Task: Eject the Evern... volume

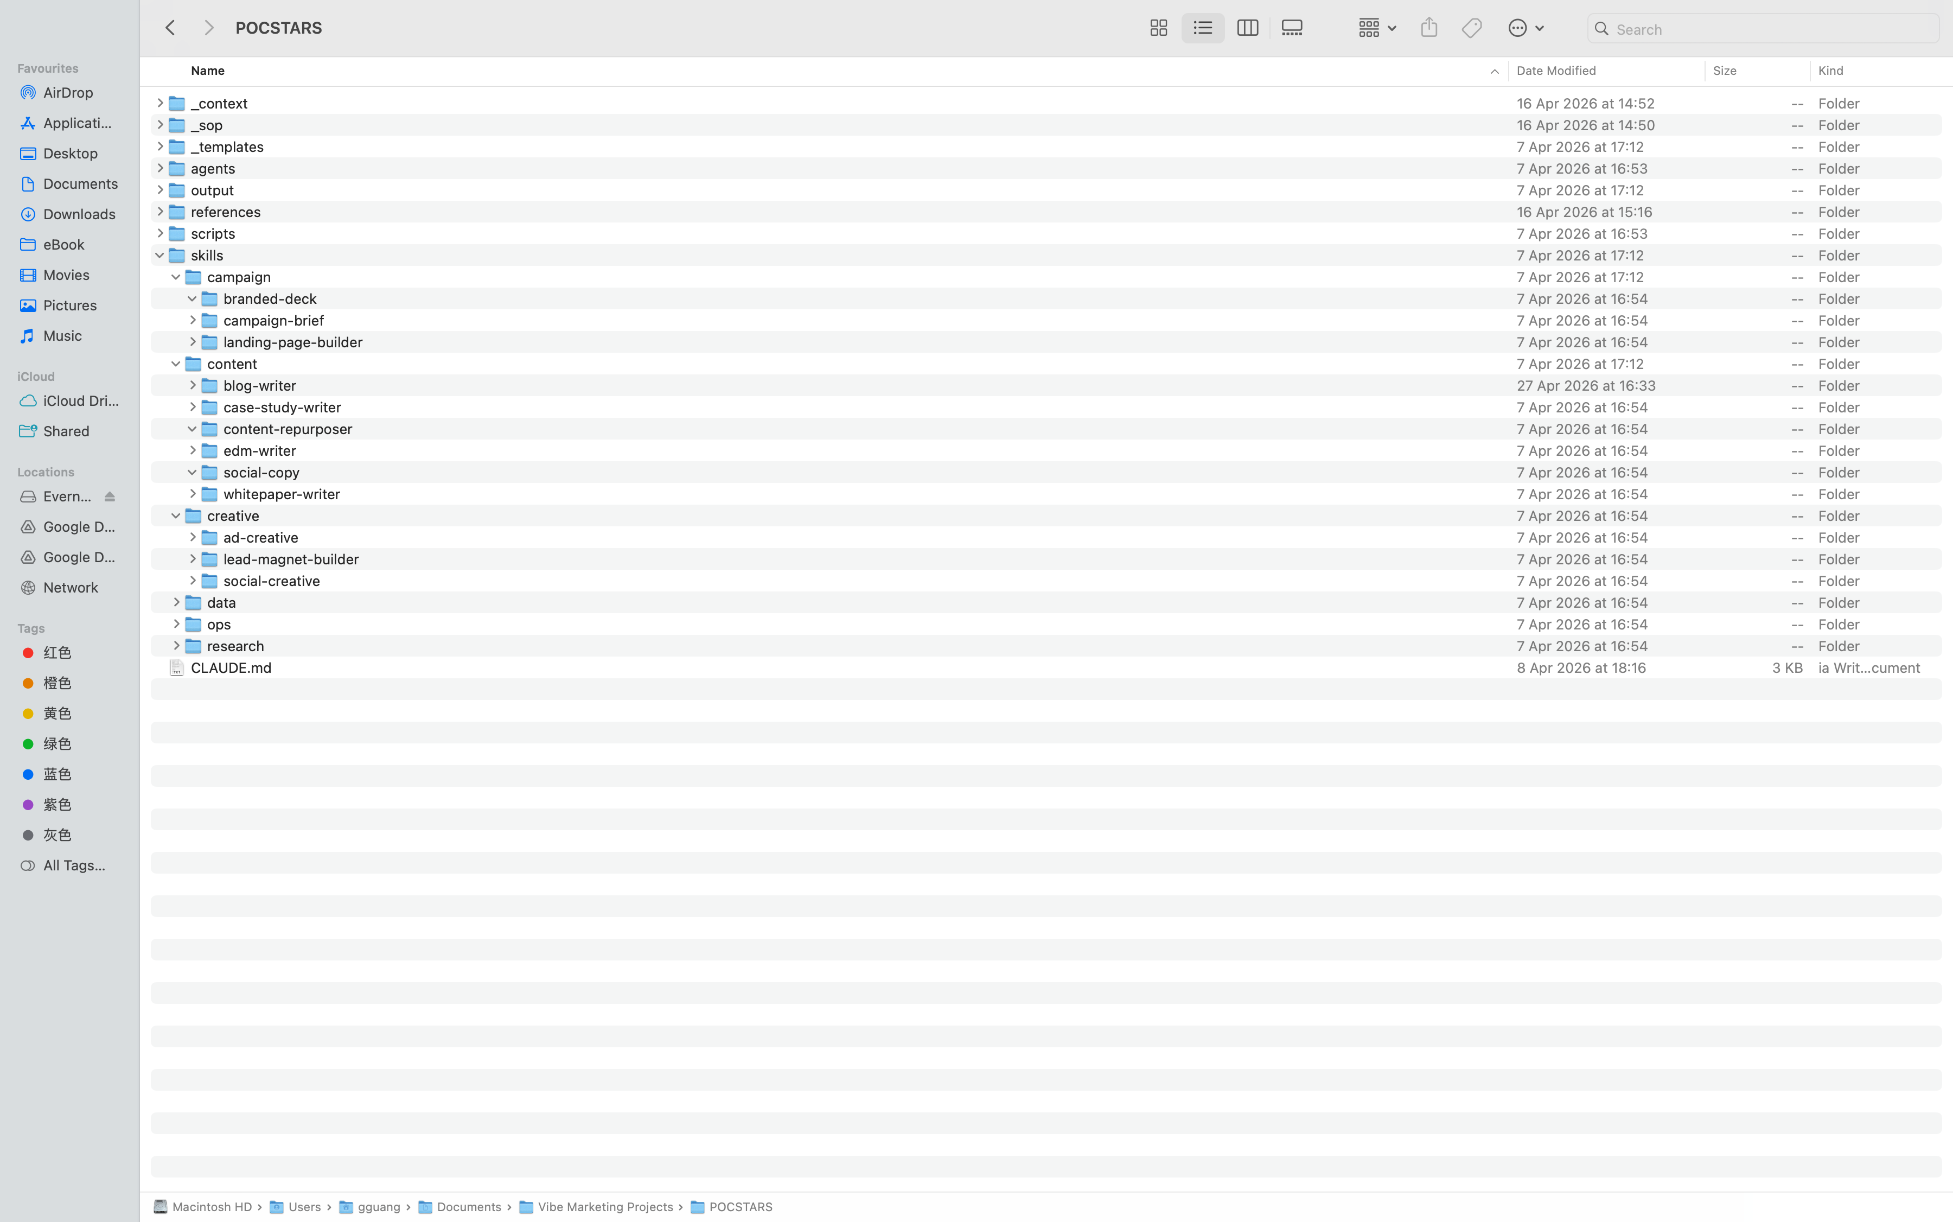Action: click(x=110, y=497)
